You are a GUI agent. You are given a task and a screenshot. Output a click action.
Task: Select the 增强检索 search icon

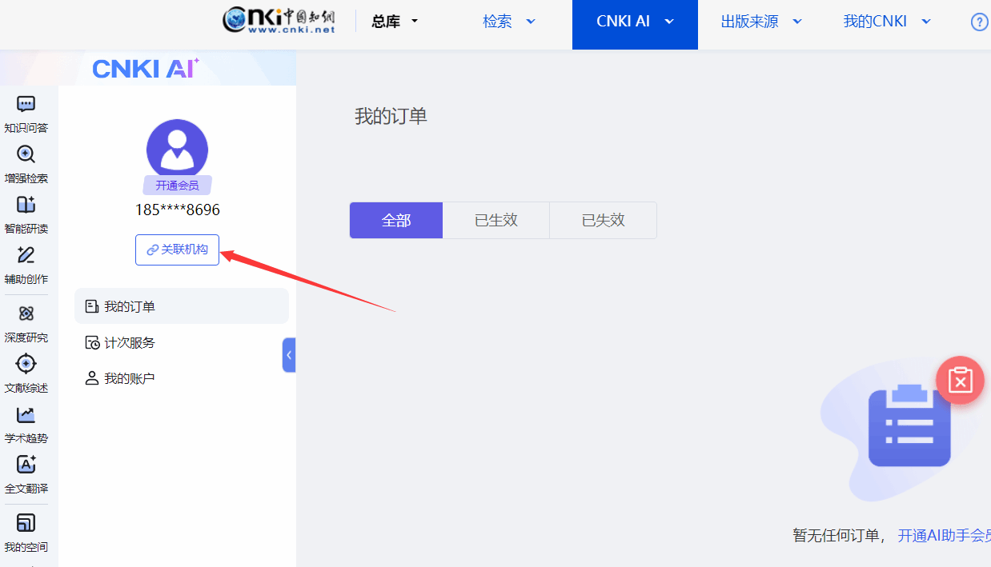click(x=26, y=155)
